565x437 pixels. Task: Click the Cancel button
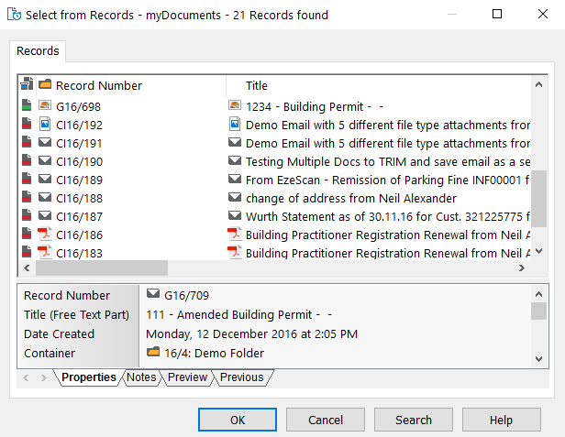[x=326, y=420]
